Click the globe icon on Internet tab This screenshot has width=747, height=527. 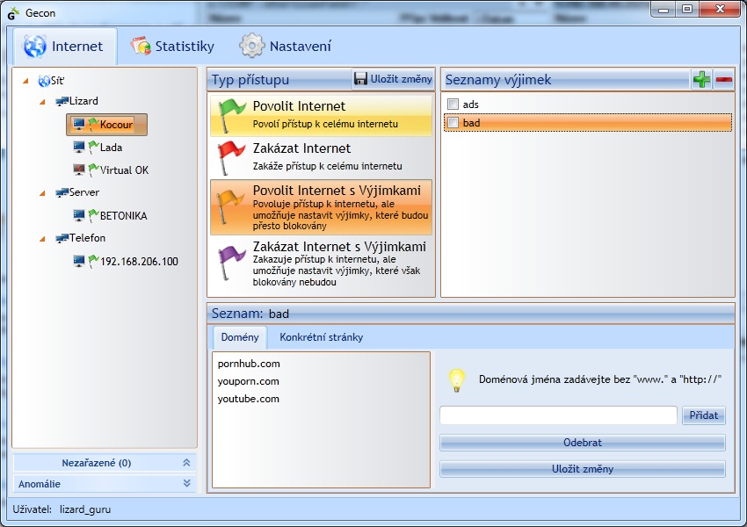pos(35,47)
